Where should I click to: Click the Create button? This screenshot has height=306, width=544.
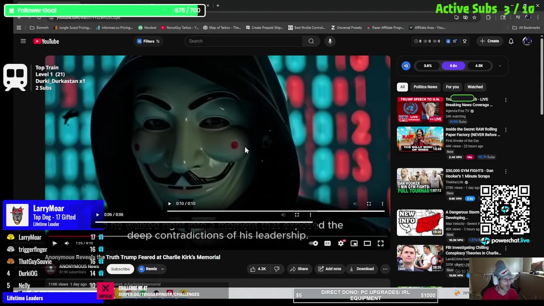click(x=489, y=41)
